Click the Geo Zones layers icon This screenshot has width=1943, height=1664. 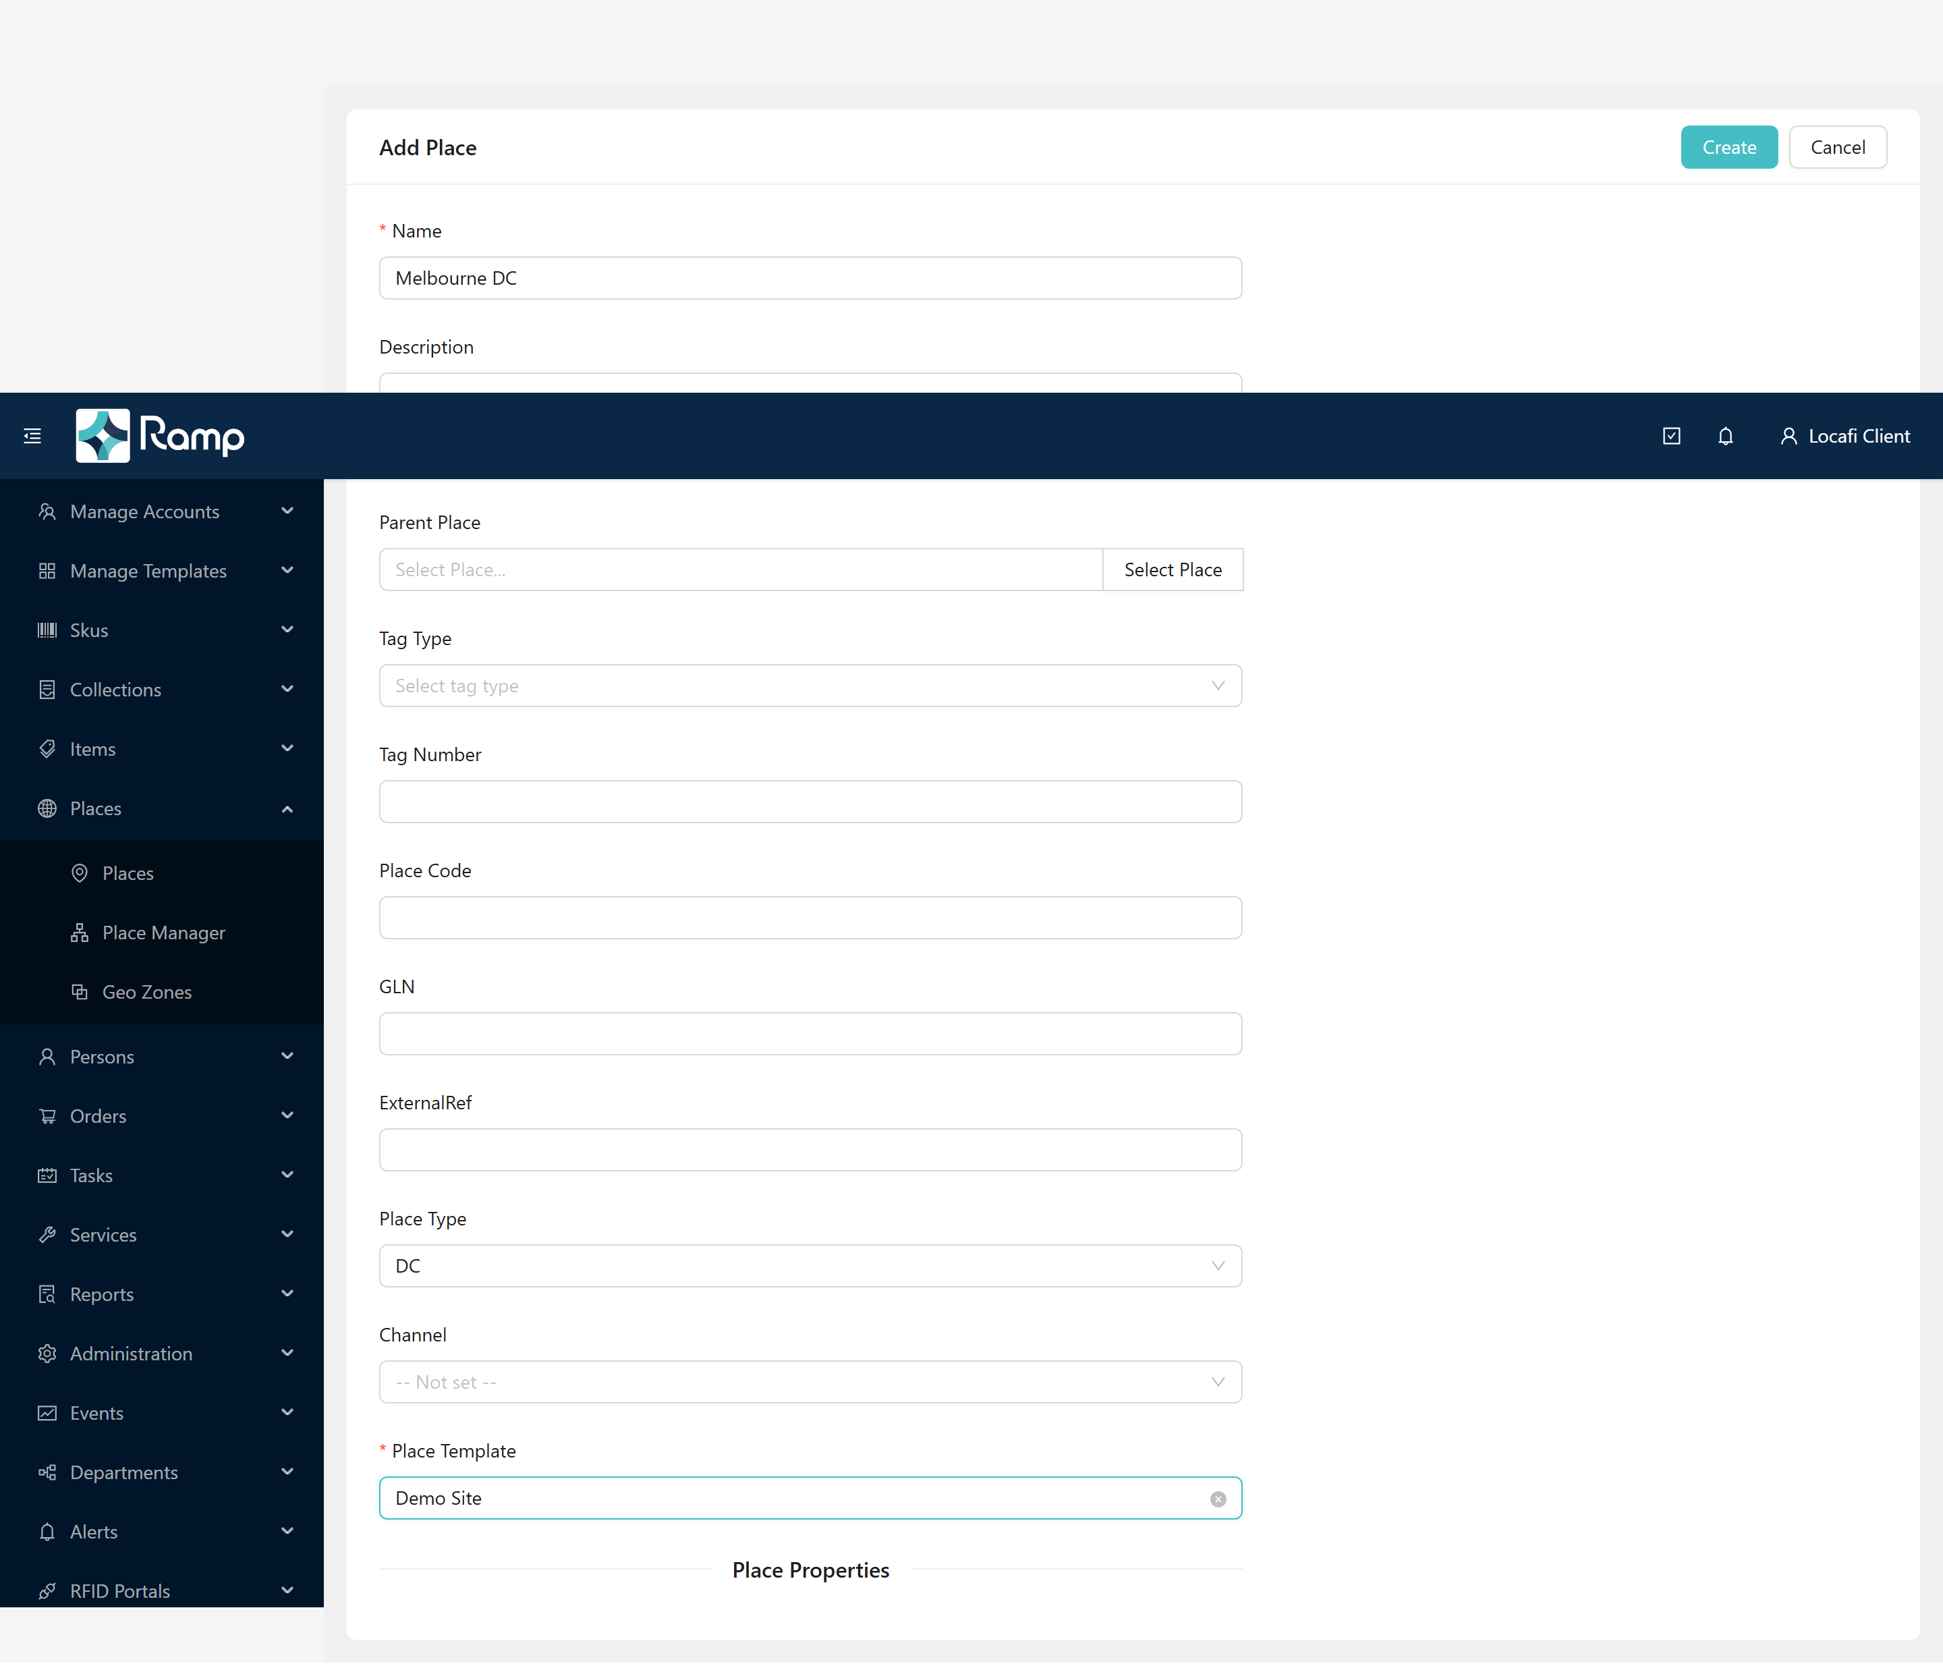pos(80,993)
